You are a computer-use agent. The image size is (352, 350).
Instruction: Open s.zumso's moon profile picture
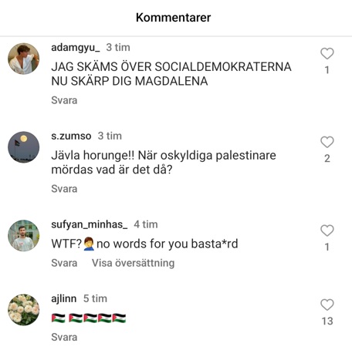[24, 147]
